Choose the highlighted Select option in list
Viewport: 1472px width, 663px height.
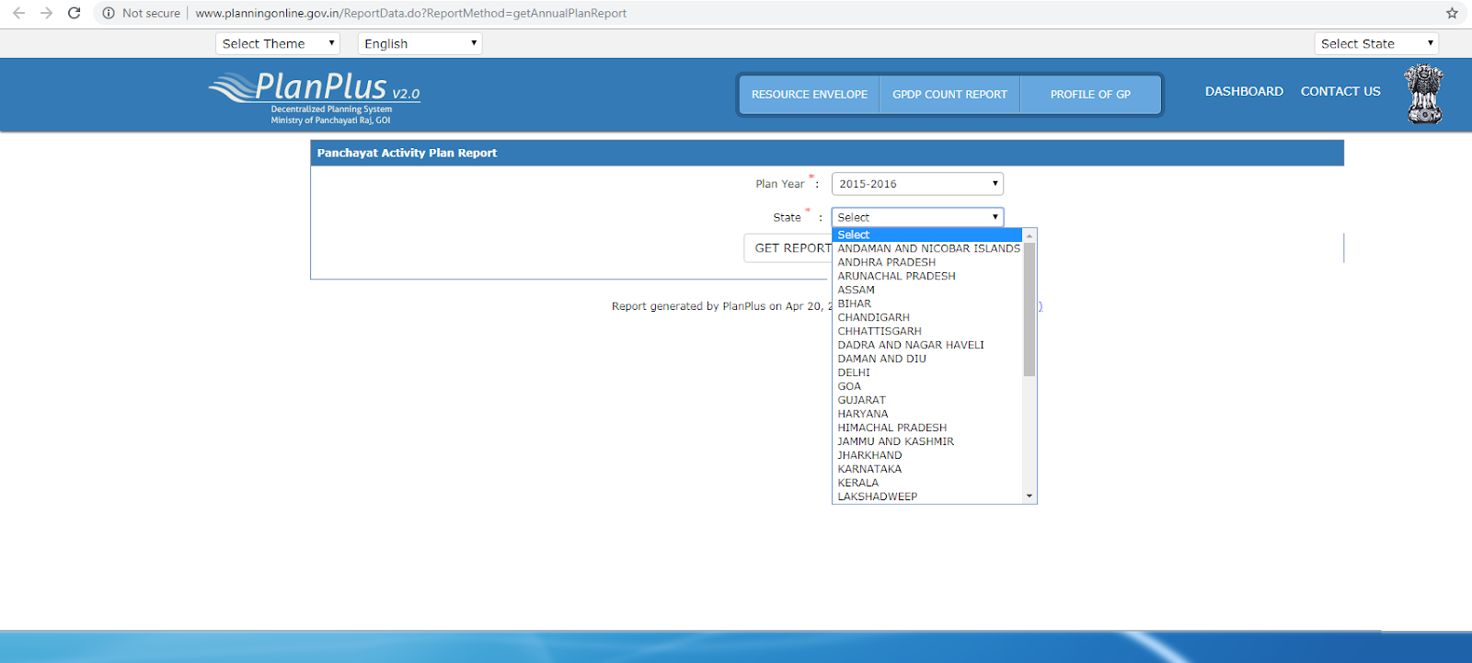(926, 234)
